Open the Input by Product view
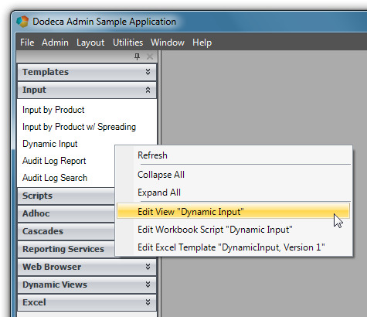Image resolution: width=367 pixels, height=317 pixels. click(53, 110)
